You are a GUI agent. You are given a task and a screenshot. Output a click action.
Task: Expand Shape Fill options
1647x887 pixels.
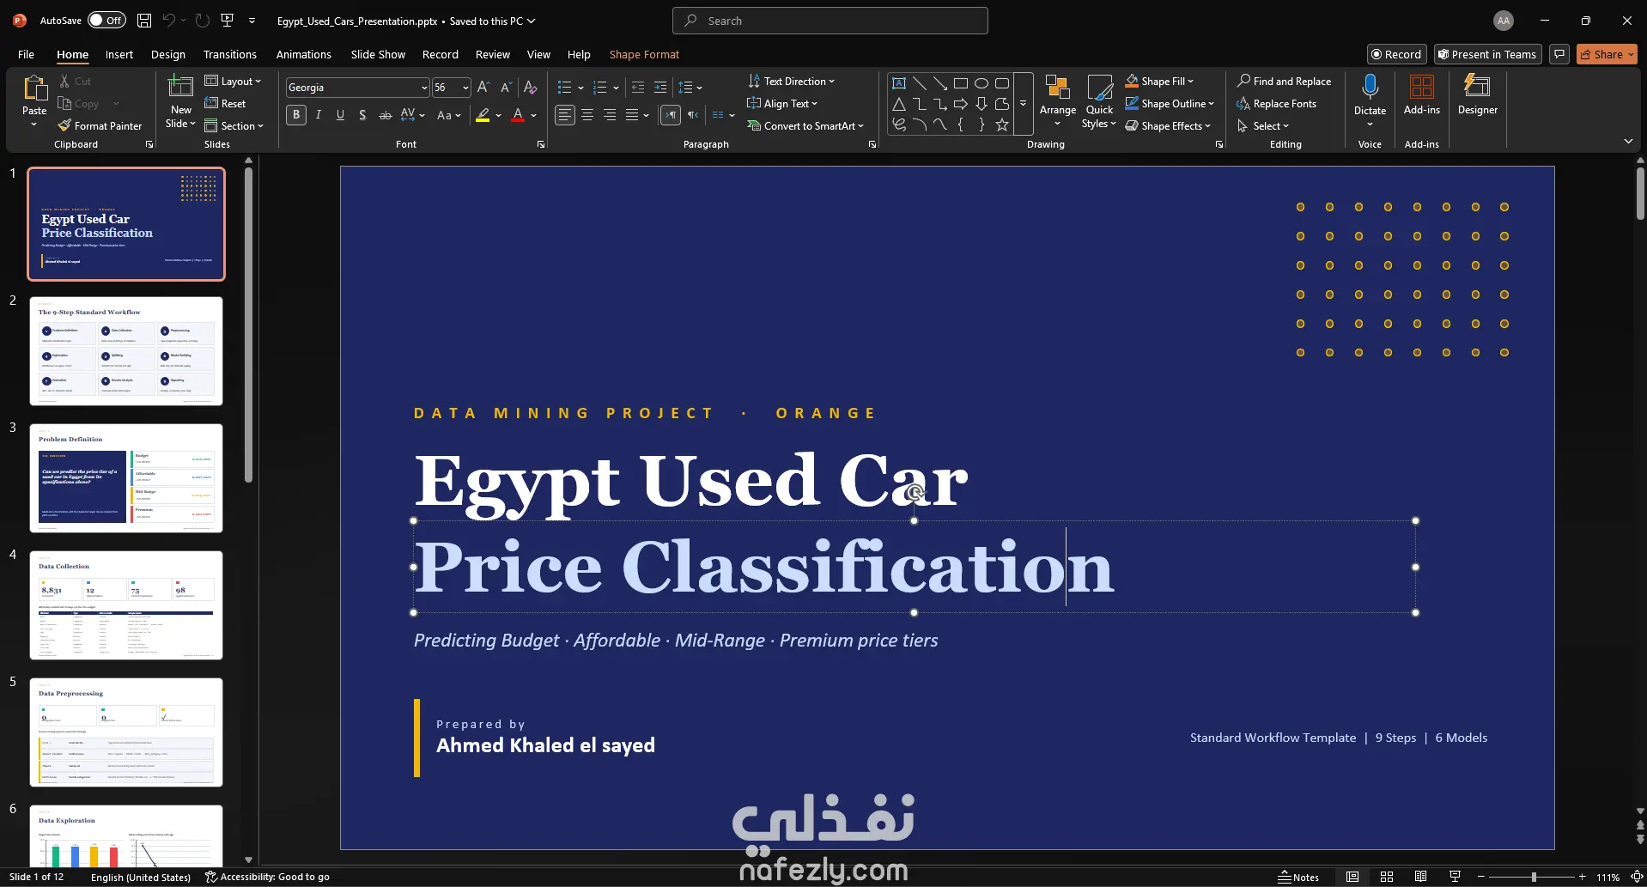(x=1189, y=82)
